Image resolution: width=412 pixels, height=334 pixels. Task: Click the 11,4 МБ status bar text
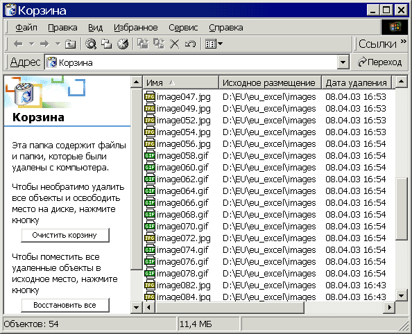[x=196, y=324]
